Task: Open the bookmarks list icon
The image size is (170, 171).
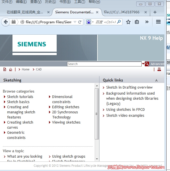Action: [137, 22]
